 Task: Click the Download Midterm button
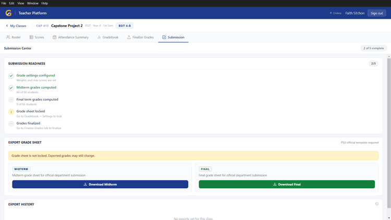coord(100,185)
